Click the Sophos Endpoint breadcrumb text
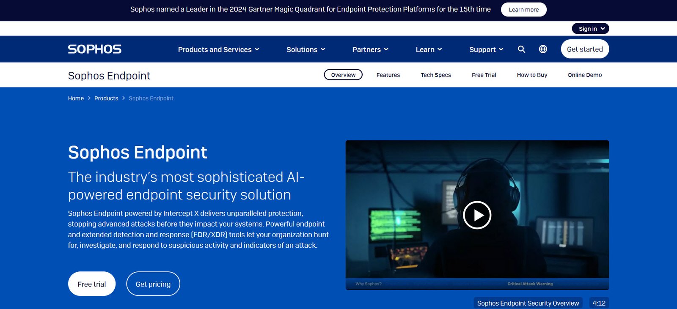 [151, 98]
